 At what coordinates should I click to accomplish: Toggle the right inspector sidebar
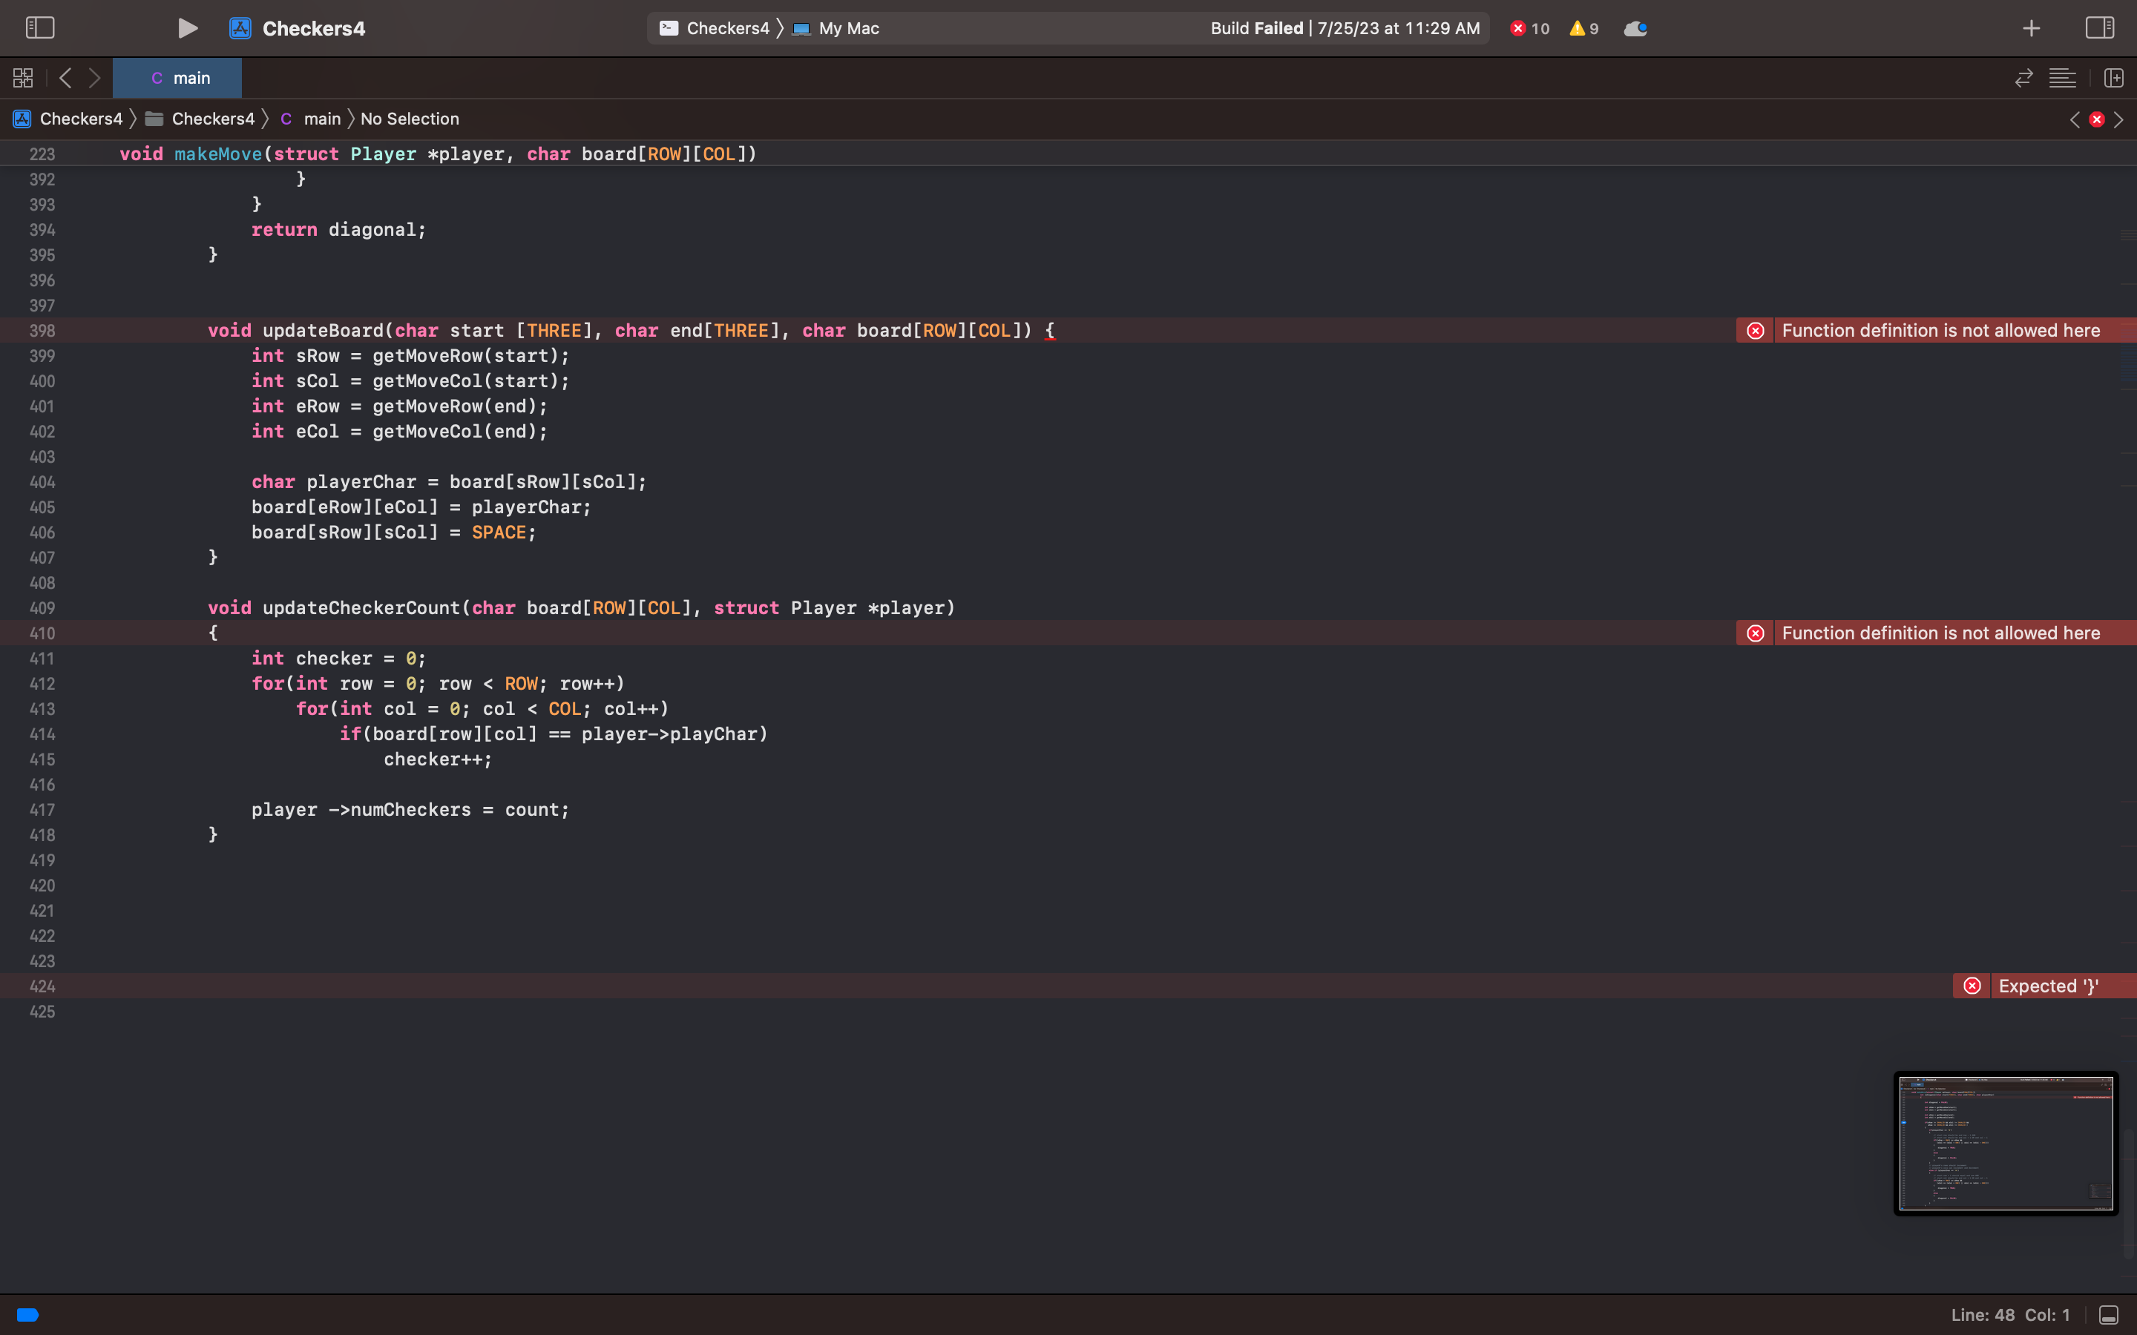(2099, 28)
